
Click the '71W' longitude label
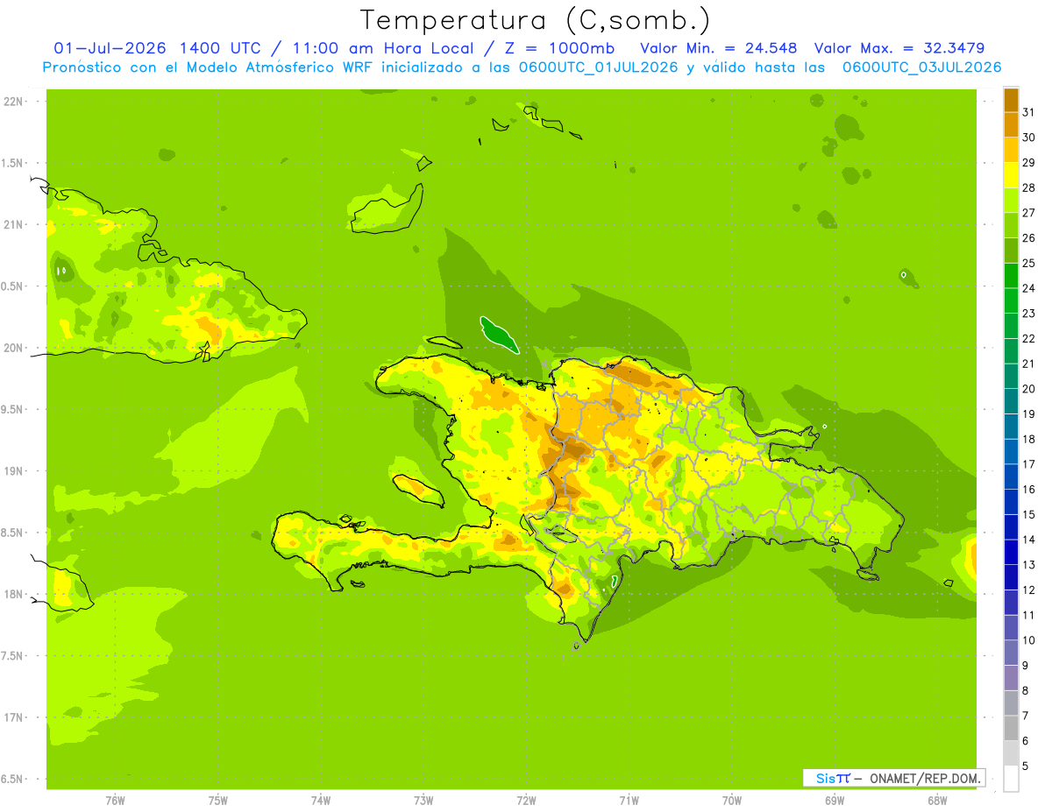[629, 801]
